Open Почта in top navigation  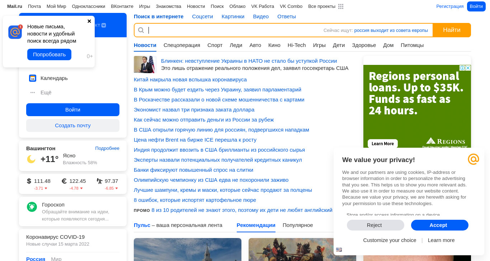34,6
